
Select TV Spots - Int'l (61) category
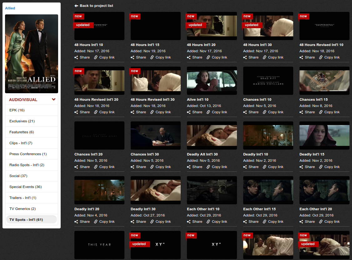tap(32, 220)
